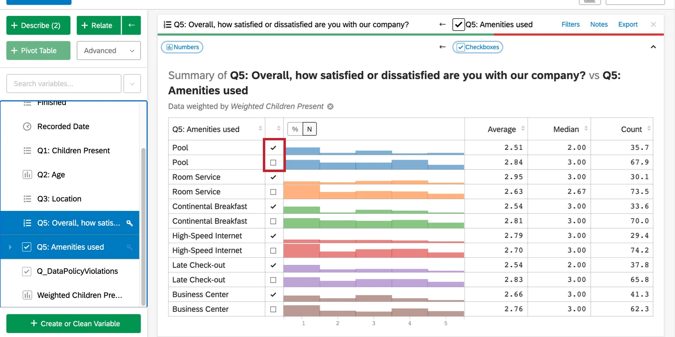Select the Numbers display option

(182, 47)
